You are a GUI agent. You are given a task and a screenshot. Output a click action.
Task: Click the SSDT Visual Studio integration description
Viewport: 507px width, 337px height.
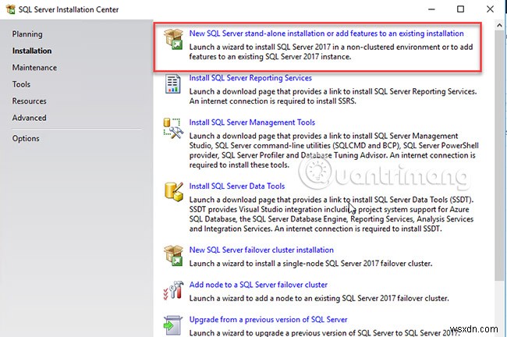[331, 214]
